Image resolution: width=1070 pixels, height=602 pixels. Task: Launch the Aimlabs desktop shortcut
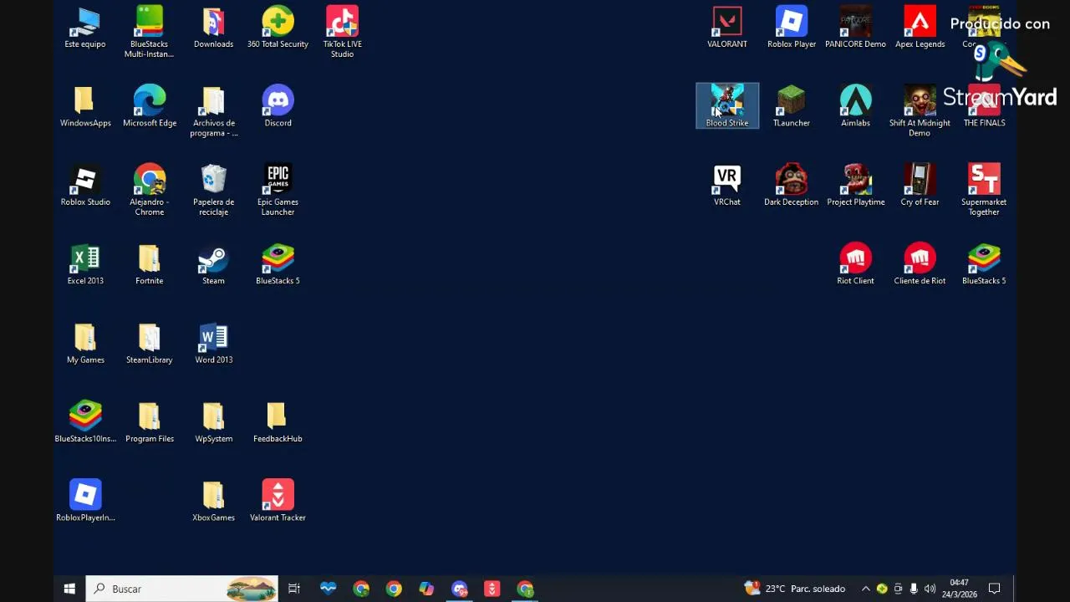855,106
